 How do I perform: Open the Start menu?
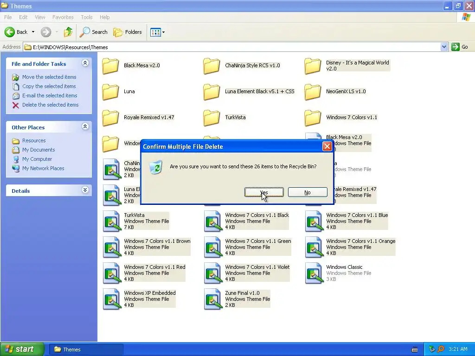(22, 350)
